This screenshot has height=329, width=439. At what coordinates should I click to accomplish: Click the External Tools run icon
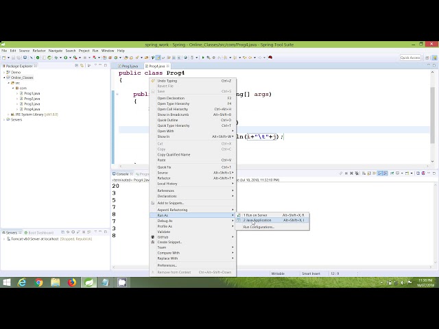click(x=75, y=58)
